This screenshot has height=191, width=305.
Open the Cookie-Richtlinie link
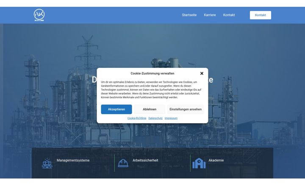pos(137,118)
